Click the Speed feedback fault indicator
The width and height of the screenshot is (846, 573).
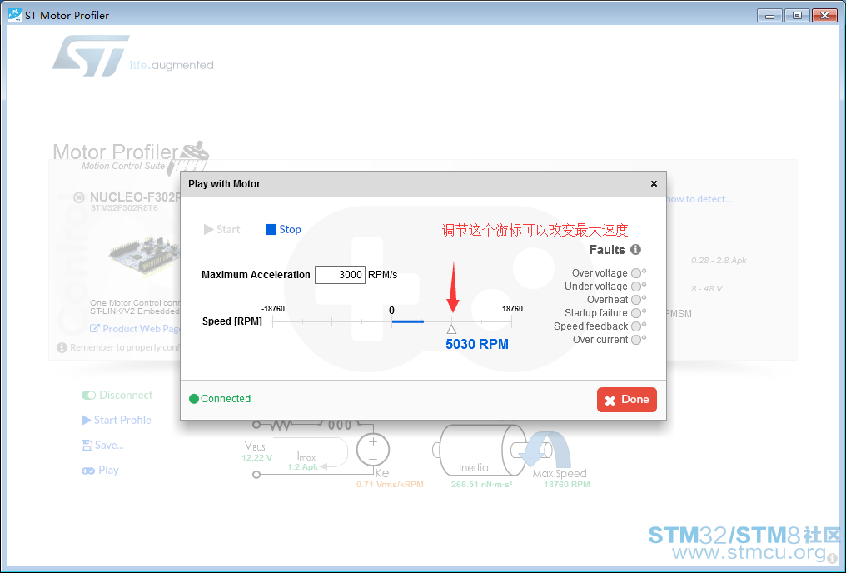click(x=636, y=326)
